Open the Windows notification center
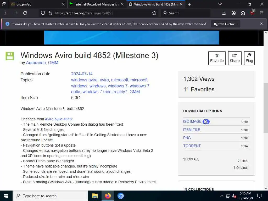Viewport: 268px width, 201px height. point(259,196)
